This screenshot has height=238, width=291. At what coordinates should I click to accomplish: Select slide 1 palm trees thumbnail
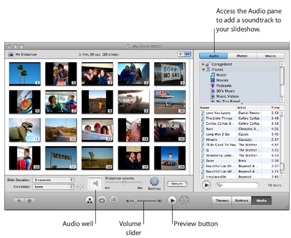(x=25, y=74)
